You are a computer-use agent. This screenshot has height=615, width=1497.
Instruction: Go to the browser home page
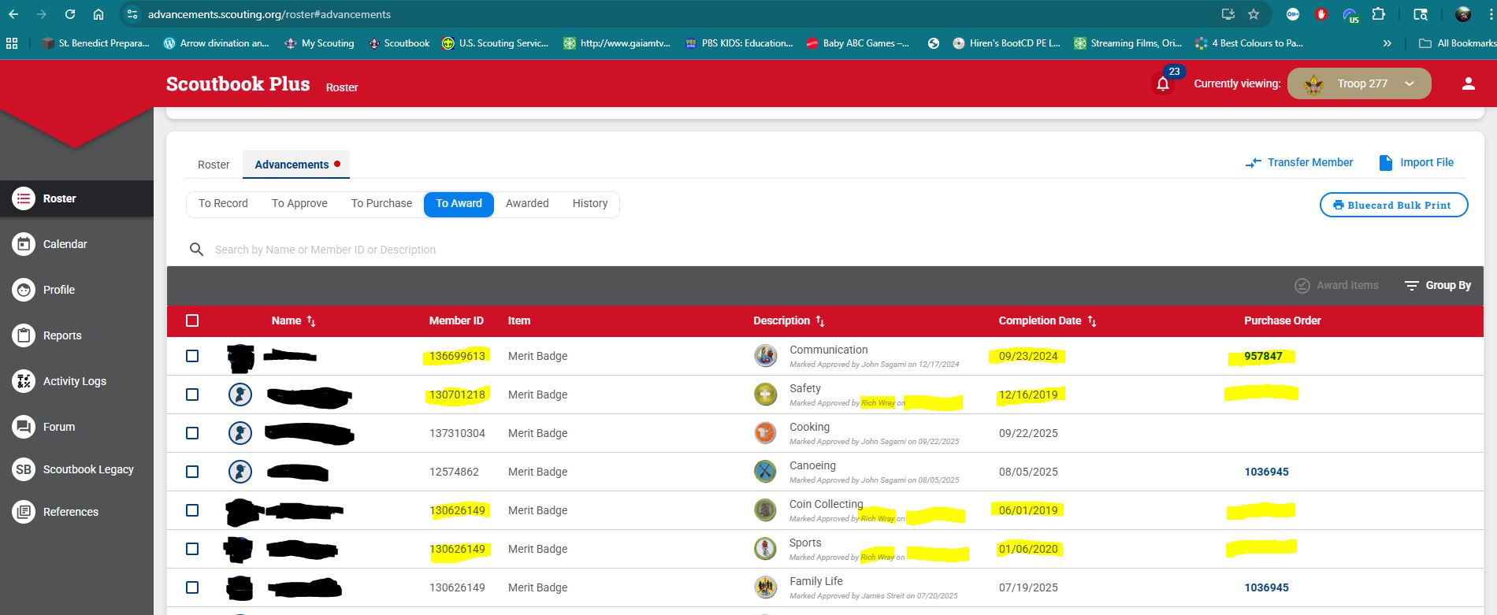98,14
